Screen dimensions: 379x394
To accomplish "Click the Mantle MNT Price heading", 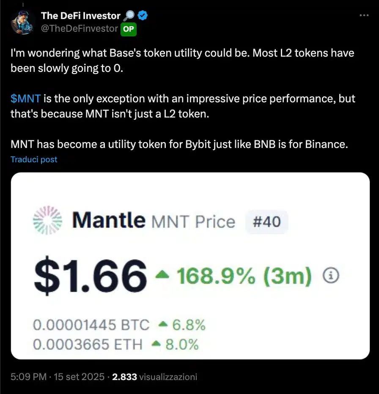I will (154, 221).
